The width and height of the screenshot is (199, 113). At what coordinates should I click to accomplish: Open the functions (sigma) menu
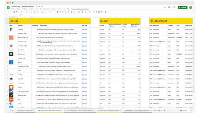(106, 12)
